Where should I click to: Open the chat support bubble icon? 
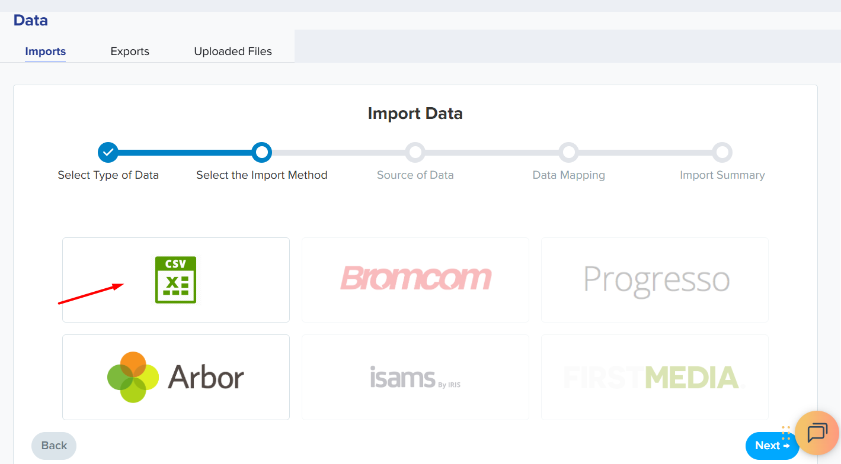pyautogui.click(x=817, y=433)
